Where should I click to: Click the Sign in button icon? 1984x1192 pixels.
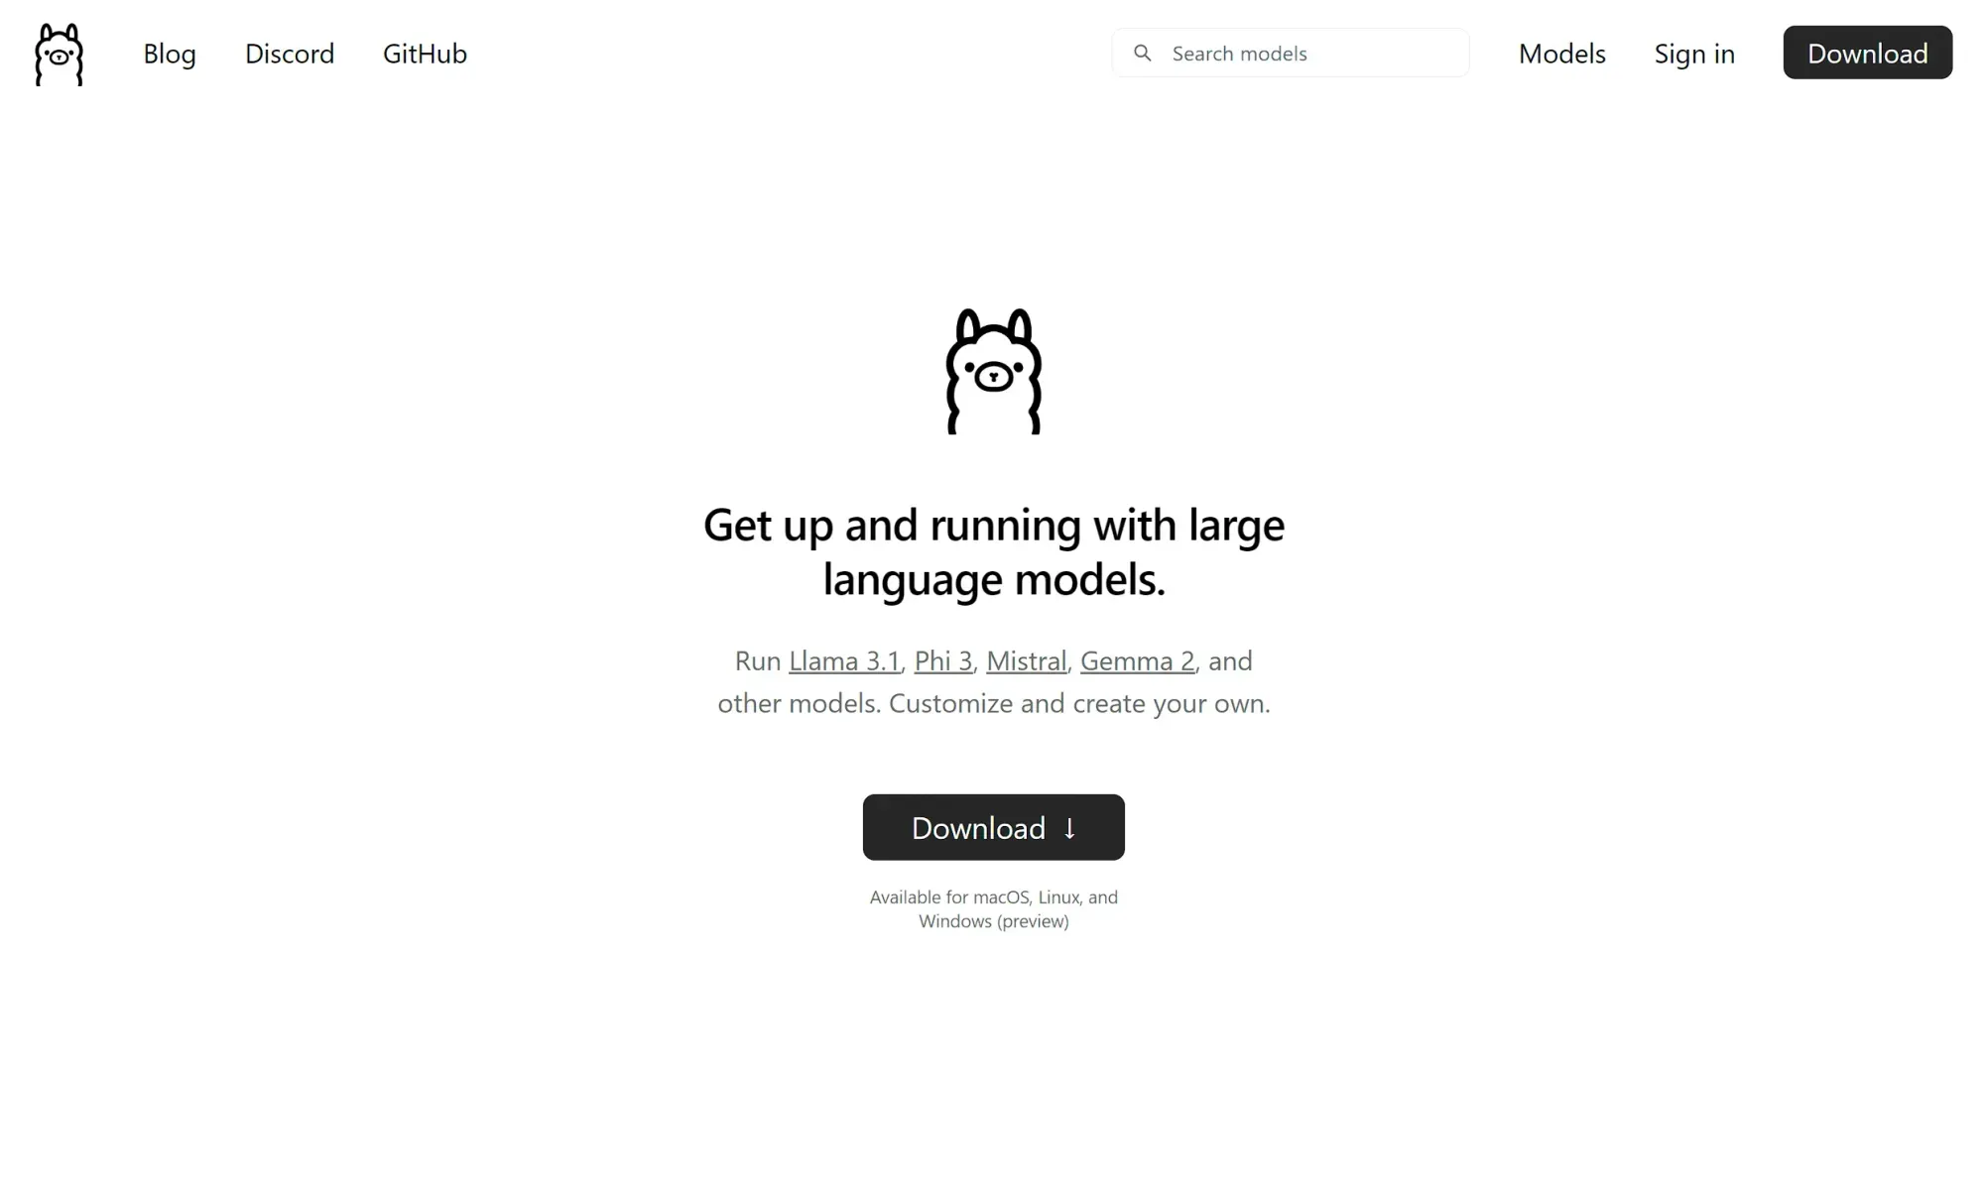click(1693, 53)
